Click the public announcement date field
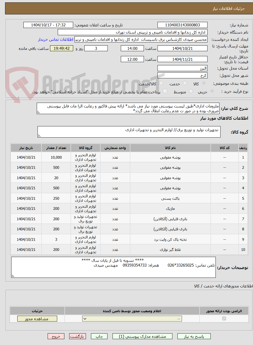This screenshot has width=253, height=345. click(x=48, y=25)
